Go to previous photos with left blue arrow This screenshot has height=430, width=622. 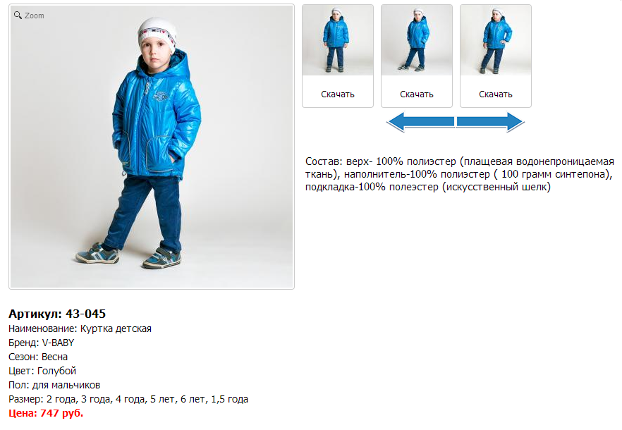point(420,122)
